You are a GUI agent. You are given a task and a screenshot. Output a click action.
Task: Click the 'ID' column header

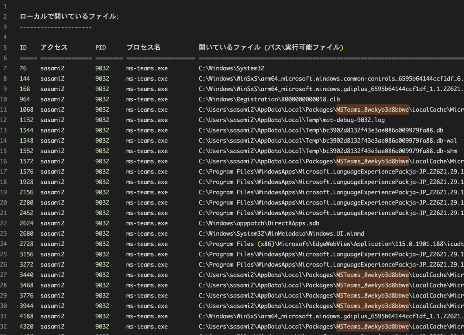point(23,48)
